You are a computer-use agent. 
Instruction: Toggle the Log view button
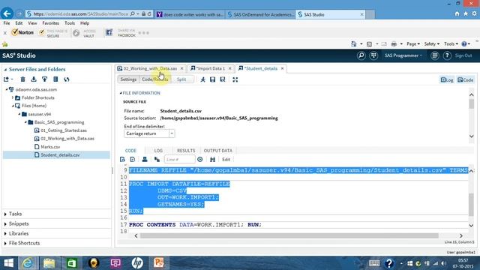(447, 80)
